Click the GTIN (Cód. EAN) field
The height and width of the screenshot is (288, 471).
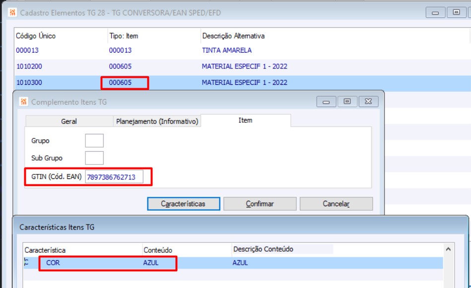pos(114,177)
